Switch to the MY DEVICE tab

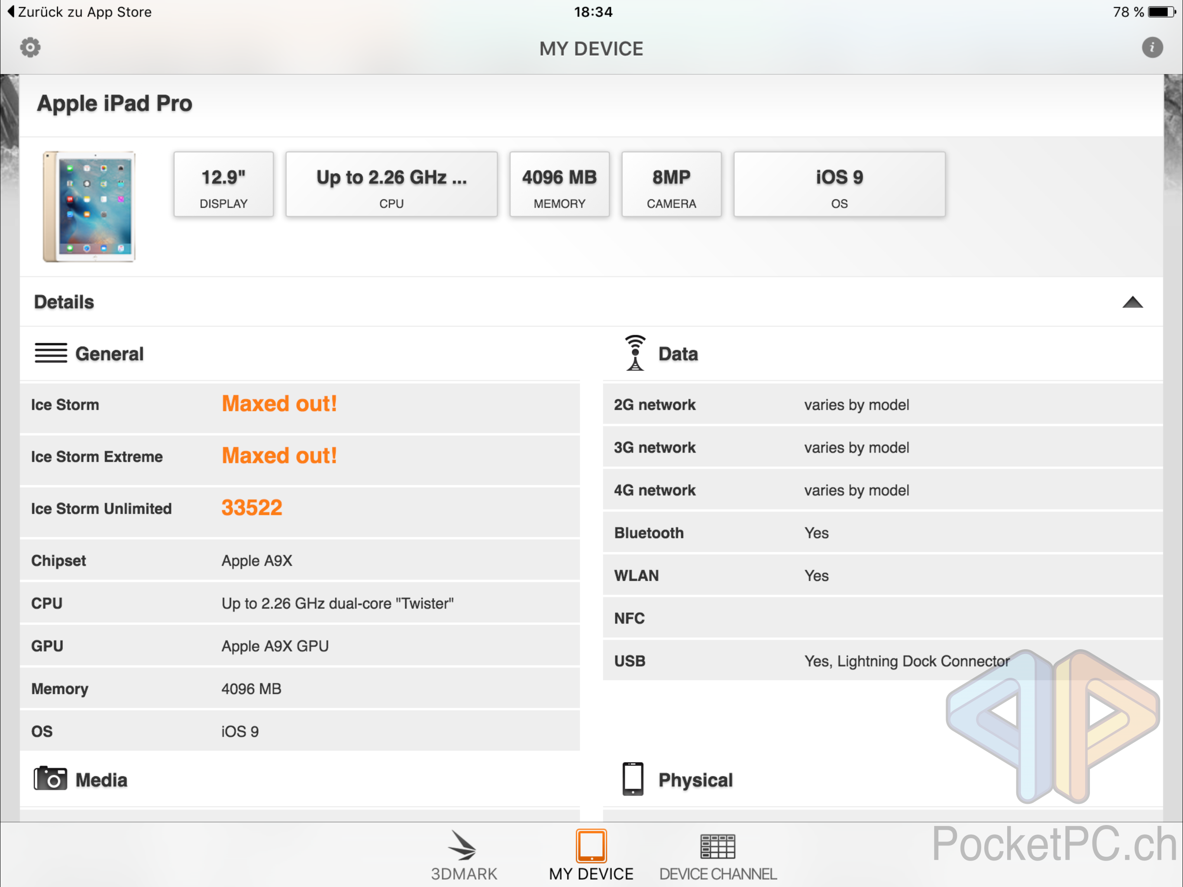[x=591, y=855]
